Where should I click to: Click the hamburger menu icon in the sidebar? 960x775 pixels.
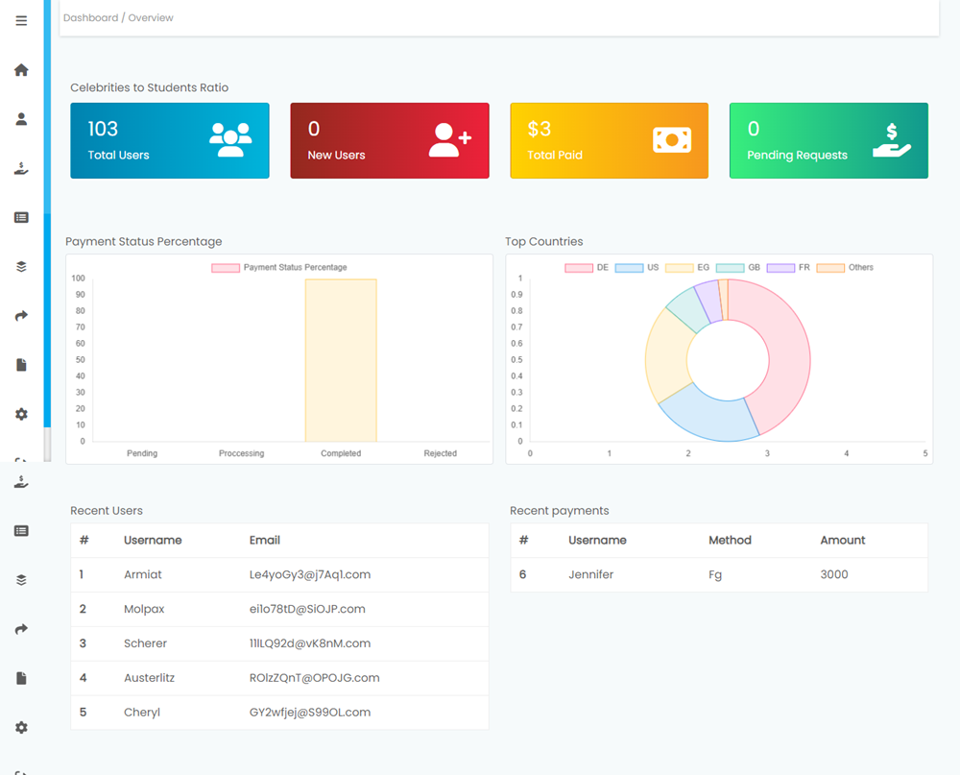(x=21, y=21)
